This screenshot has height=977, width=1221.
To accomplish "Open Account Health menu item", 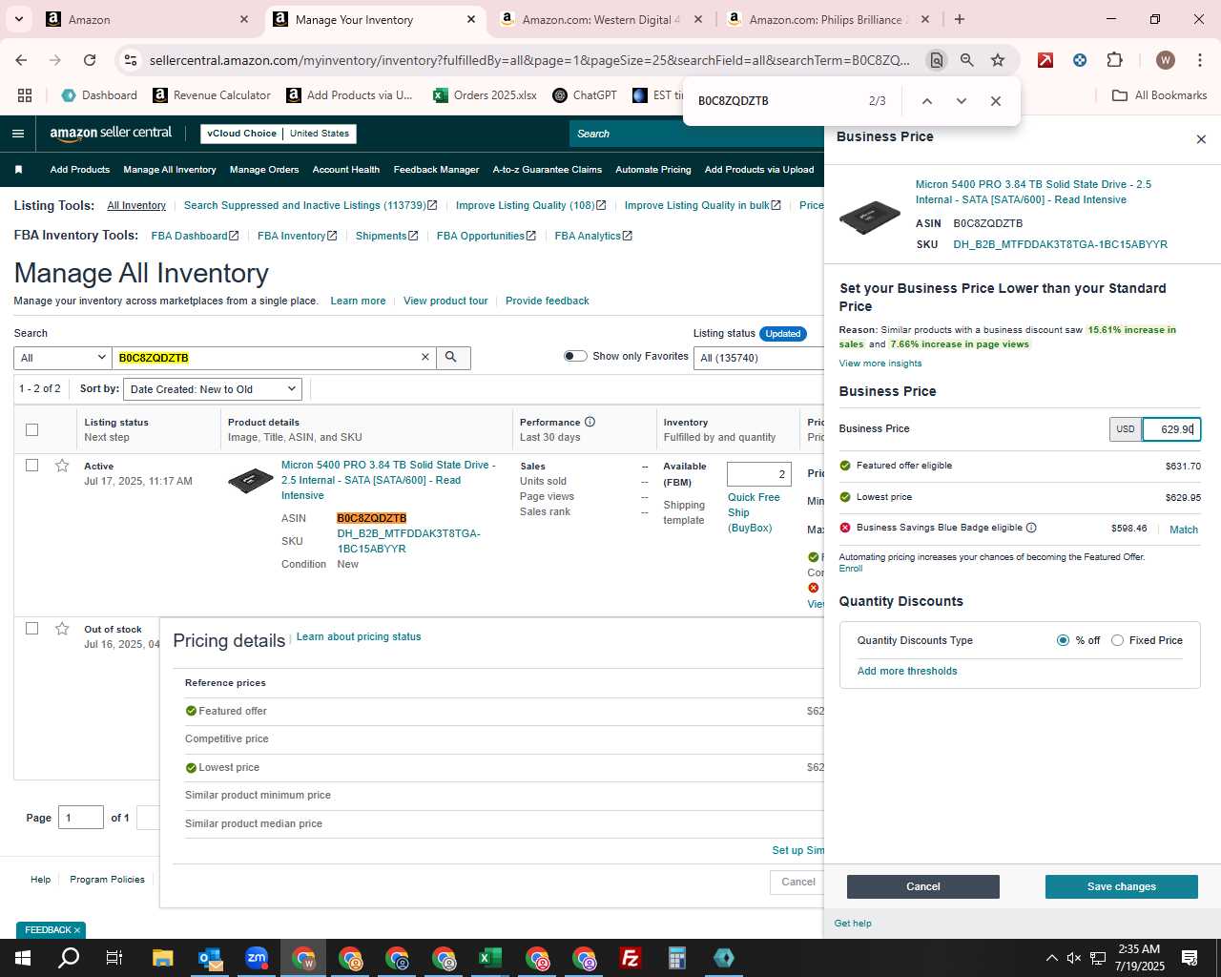I will pyautogui.click(x=346, y=170).
